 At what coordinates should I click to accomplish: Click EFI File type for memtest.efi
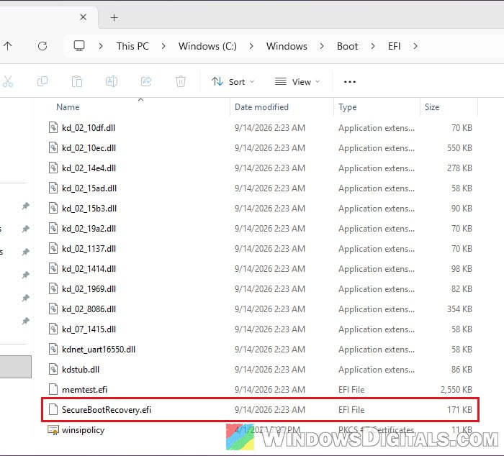click(351, 390)
